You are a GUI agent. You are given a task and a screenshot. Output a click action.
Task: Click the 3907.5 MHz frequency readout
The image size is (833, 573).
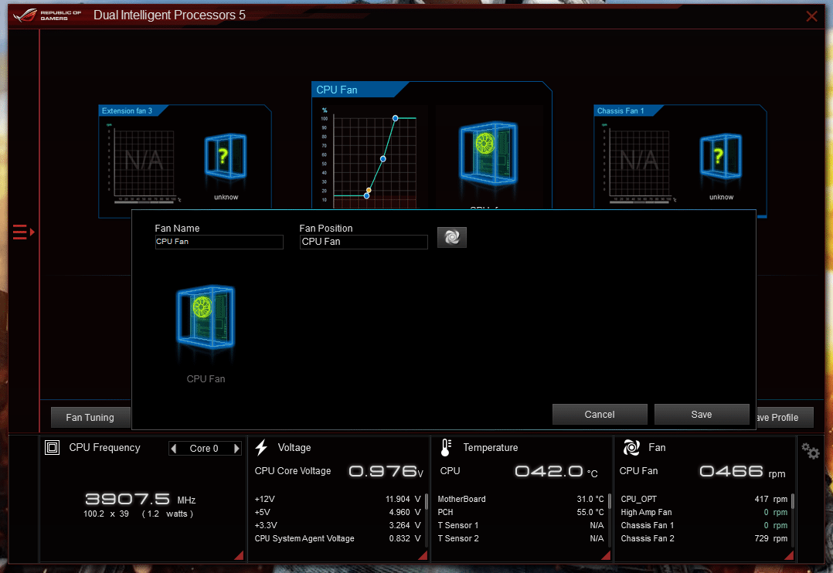[141, 499]
